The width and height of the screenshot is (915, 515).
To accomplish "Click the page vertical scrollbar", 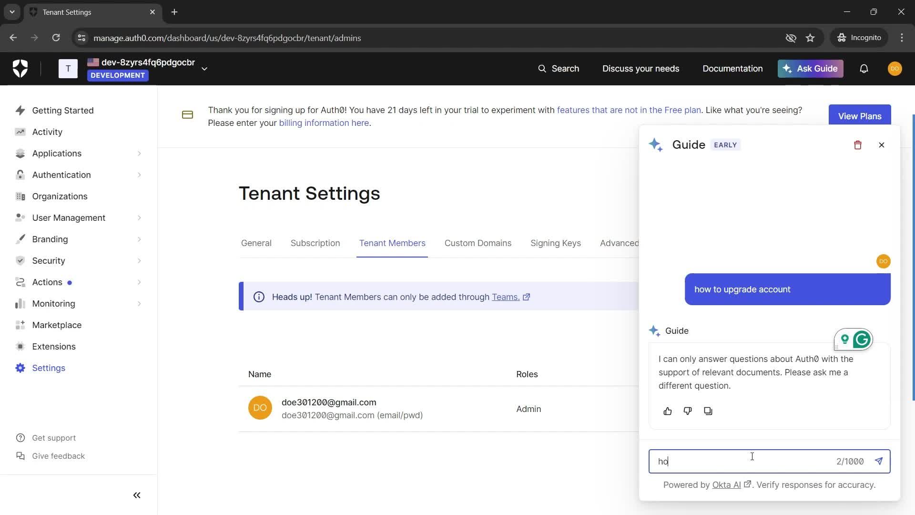I will [x=913, y=257].
